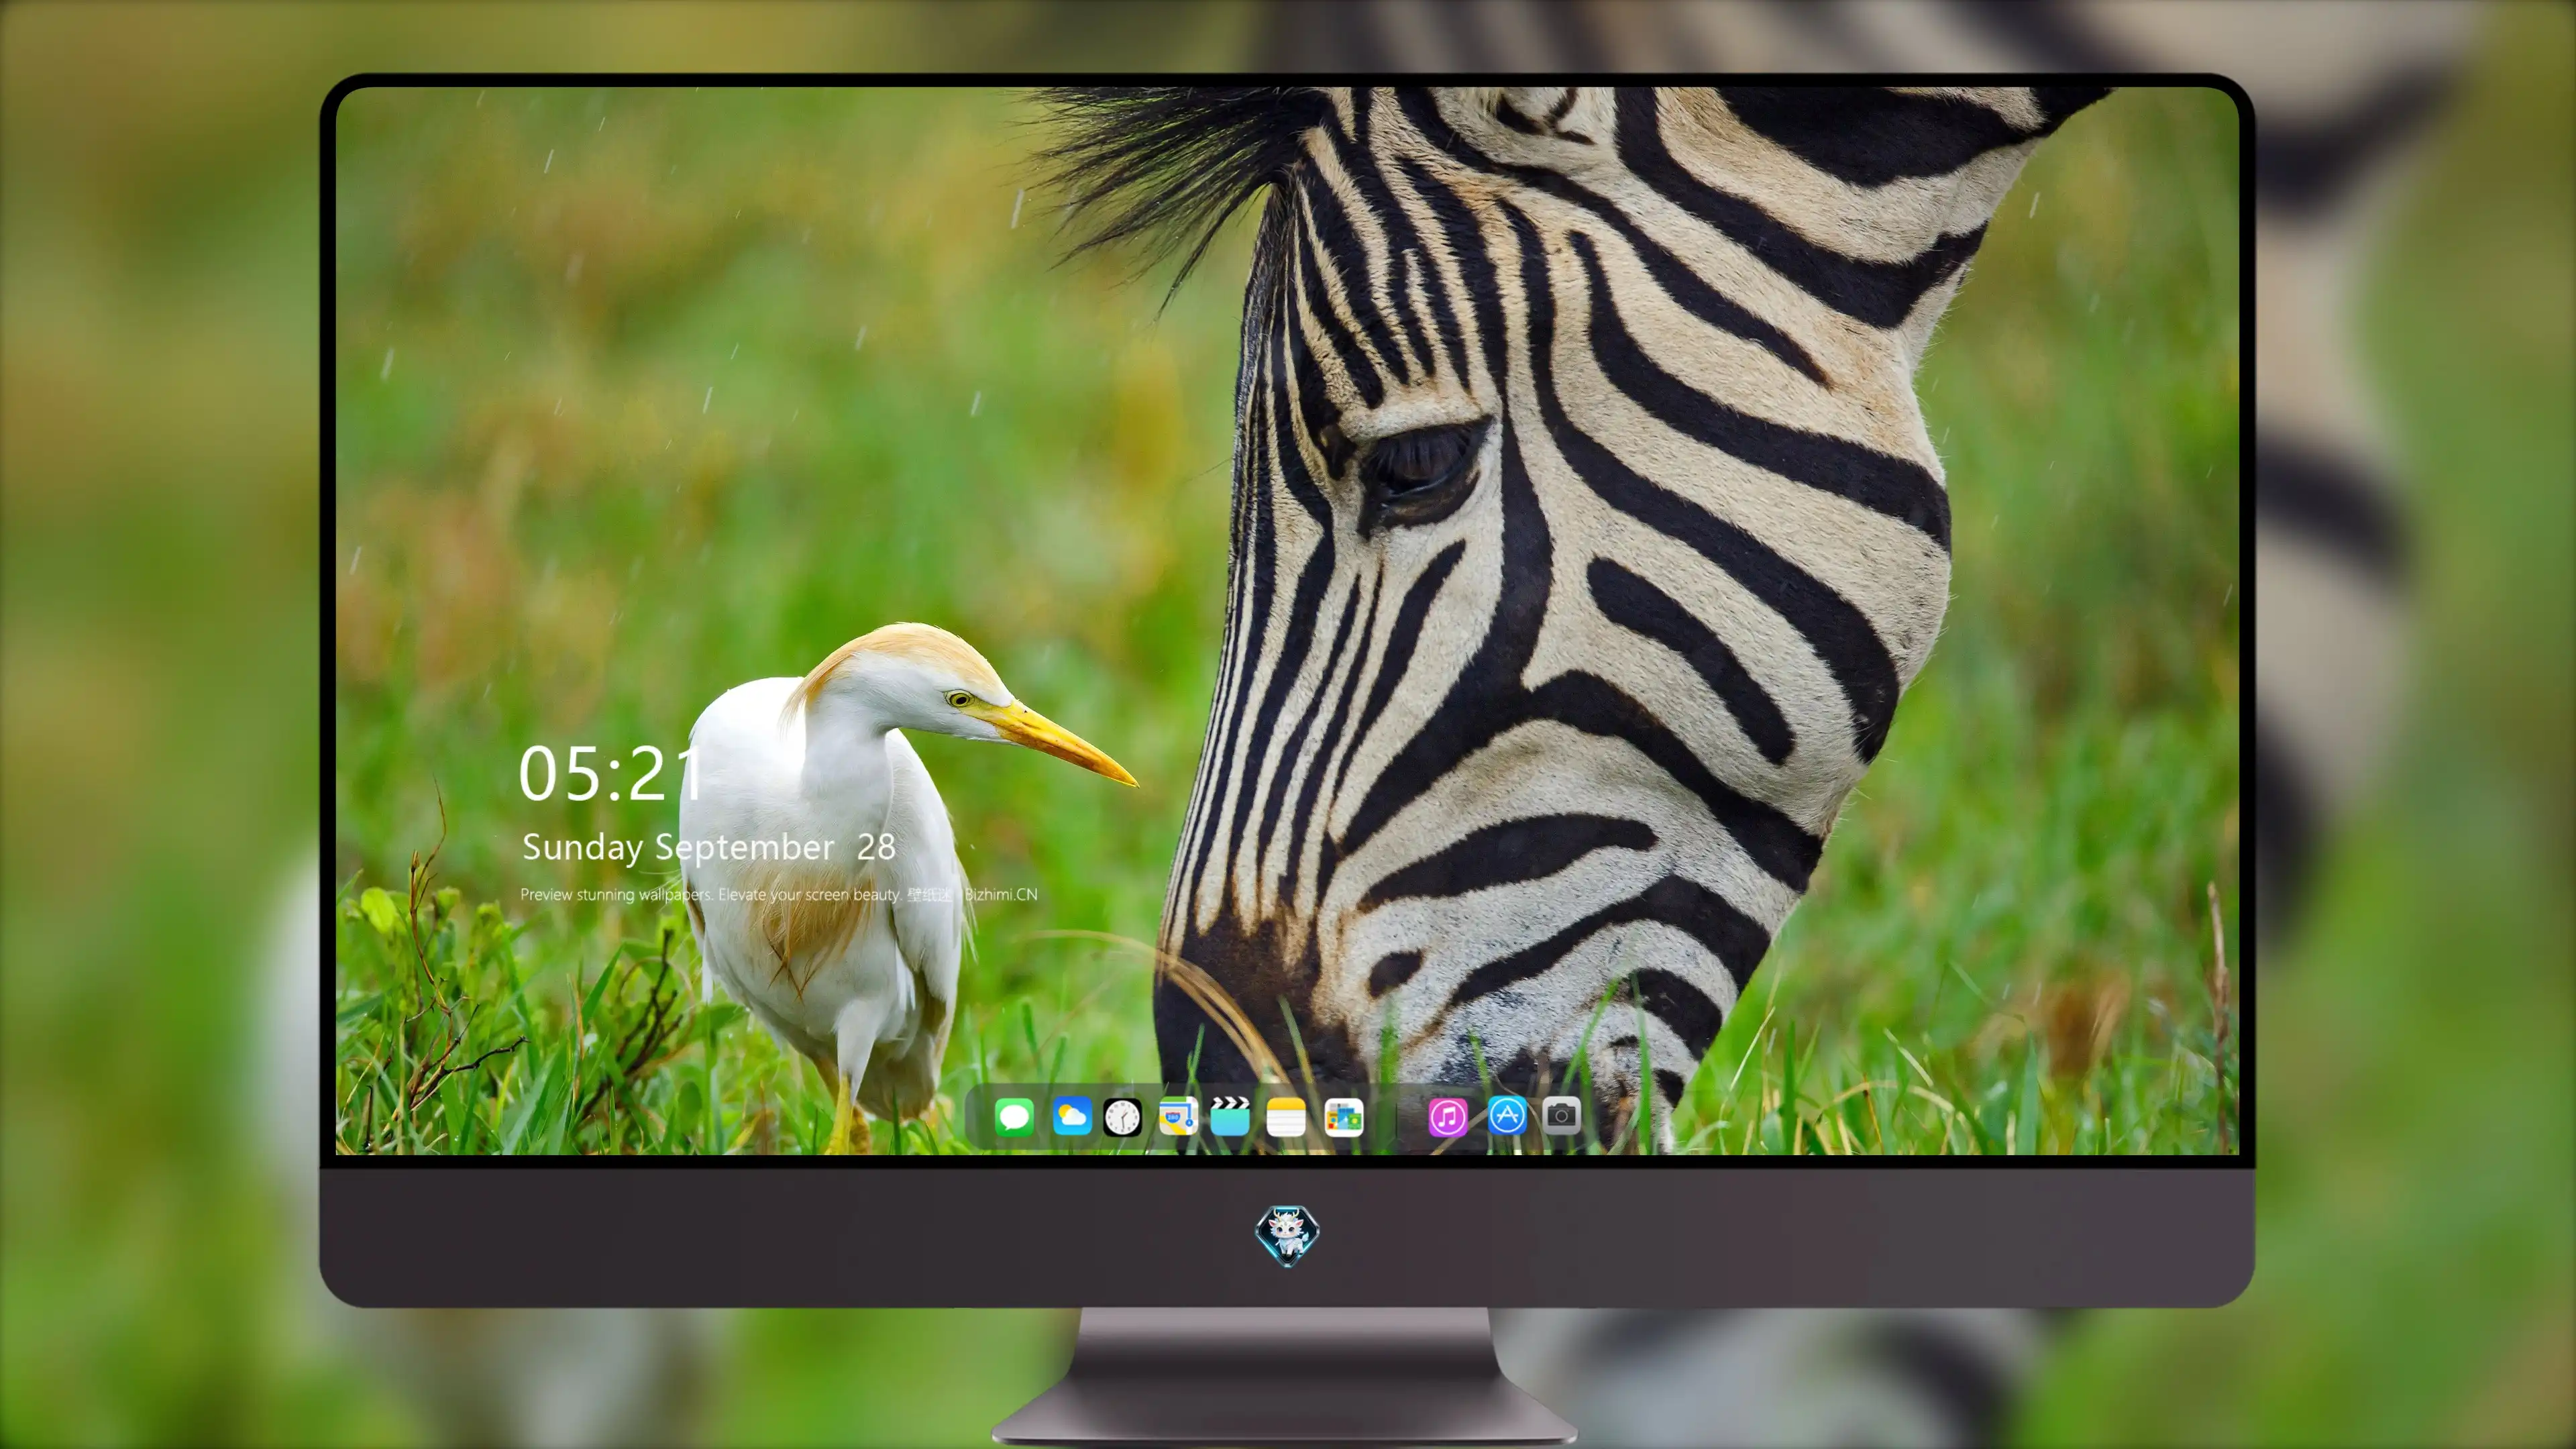Open the Clock app in the dock
The width and height of the screenshot is (2576, 1449).
pyautogui.click(x=1122, y=1117)
